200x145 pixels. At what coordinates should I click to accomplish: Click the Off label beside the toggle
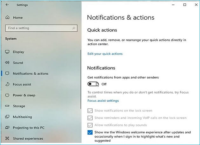(x=104, y=84)
